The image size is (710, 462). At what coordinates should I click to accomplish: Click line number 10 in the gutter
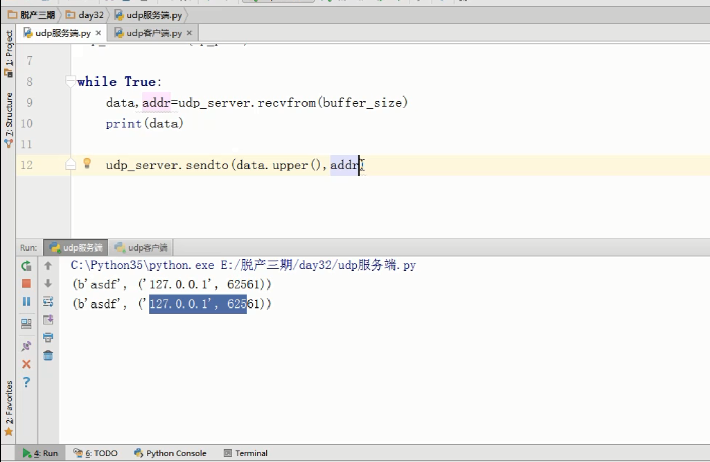pos(26,123)
